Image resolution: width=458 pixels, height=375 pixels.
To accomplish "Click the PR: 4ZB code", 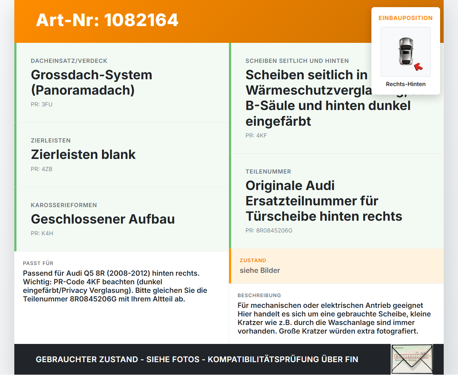I will tap(42, 169).
